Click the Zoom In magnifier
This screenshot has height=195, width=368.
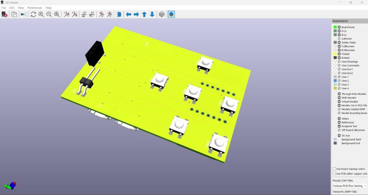click(x=41, y=15)
